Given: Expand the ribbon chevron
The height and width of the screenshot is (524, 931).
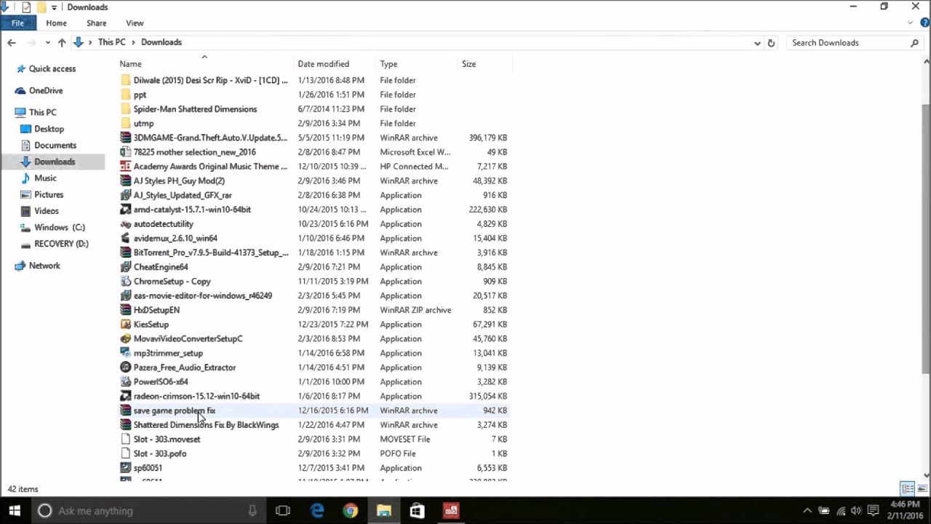Looking at the screenshot, I should coord(910,23).
